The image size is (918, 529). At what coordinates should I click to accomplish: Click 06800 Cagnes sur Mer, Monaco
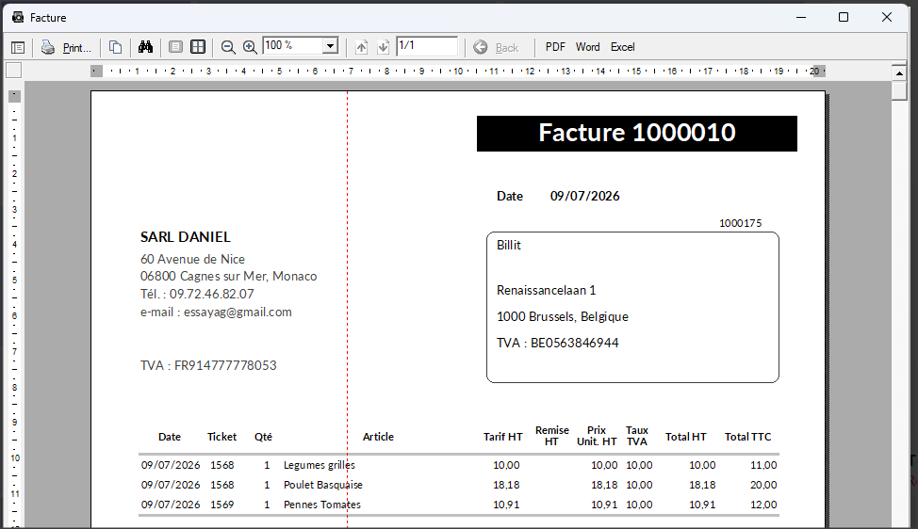(x=228, y=277)
